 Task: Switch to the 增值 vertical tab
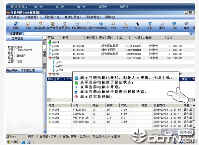44,54
